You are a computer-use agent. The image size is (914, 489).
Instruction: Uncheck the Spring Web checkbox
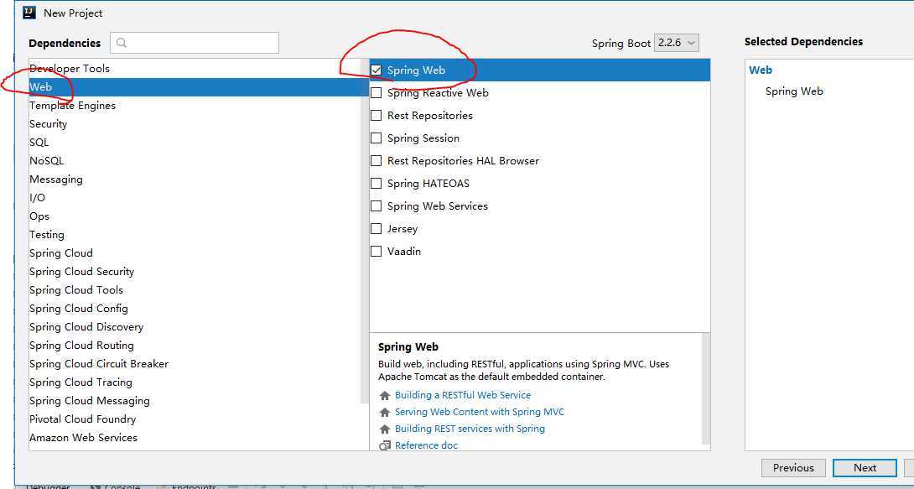(377, 70)
